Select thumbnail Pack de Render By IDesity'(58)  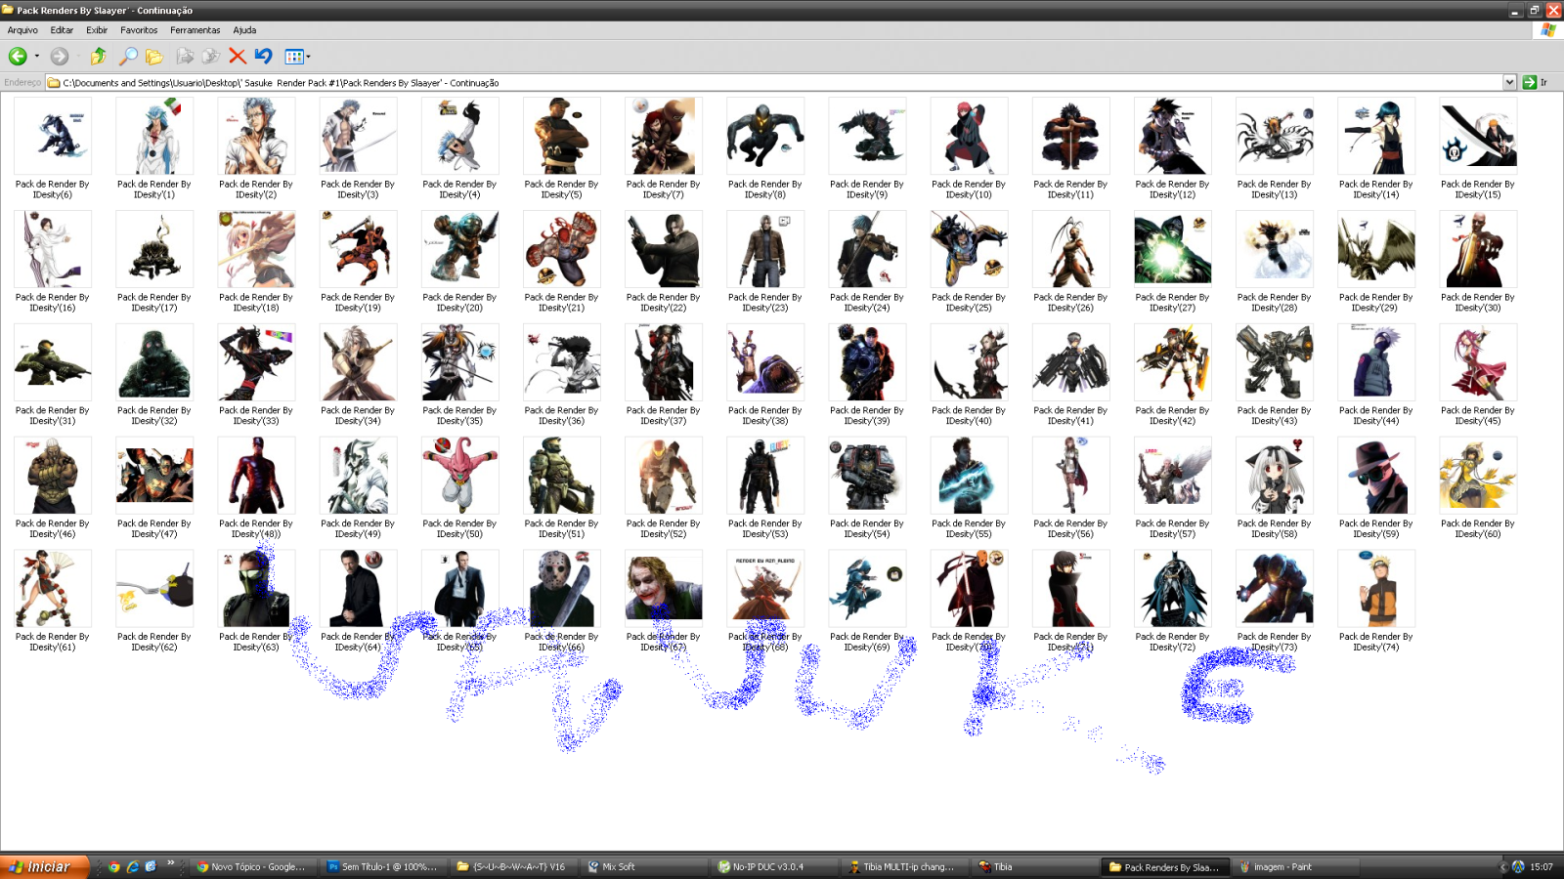[1275, 476]
